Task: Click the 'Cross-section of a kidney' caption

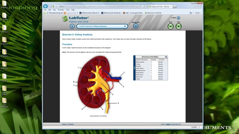Action: [98, 116]
